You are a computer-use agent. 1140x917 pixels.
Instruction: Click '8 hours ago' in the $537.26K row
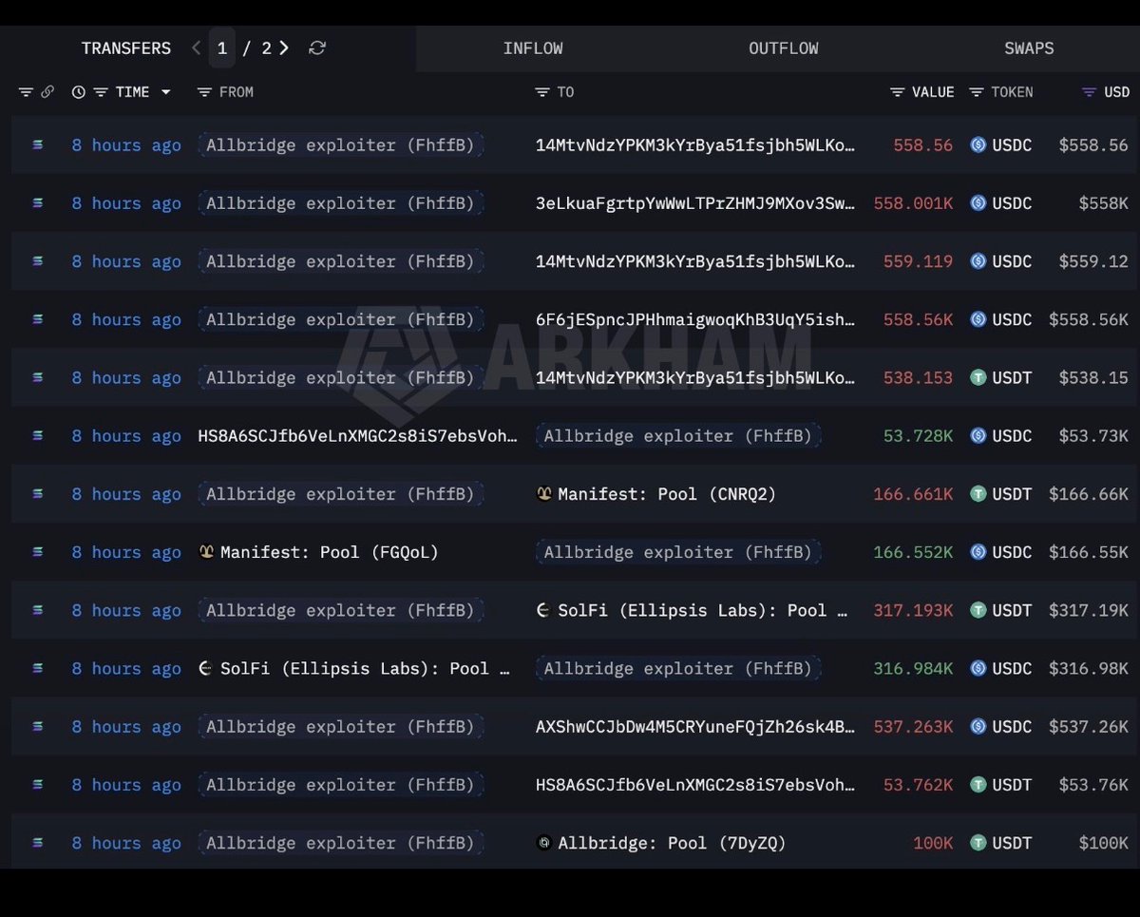pyautogui.click(x=126, y=727)
